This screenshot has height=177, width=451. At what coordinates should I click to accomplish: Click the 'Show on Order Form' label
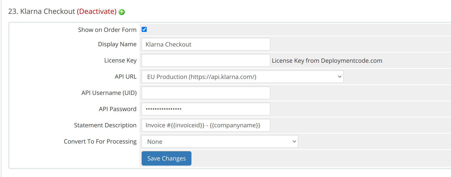pyautogui.click(x=107, y=30)
